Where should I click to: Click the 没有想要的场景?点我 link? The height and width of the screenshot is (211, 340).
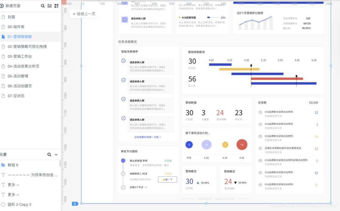coord(148,137)
